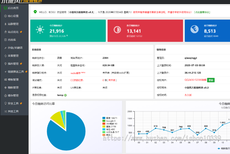Toggle 搜狗 series in pie chart legend
Viewport: 230px width, 154px height.
click(x=110, y=127)
